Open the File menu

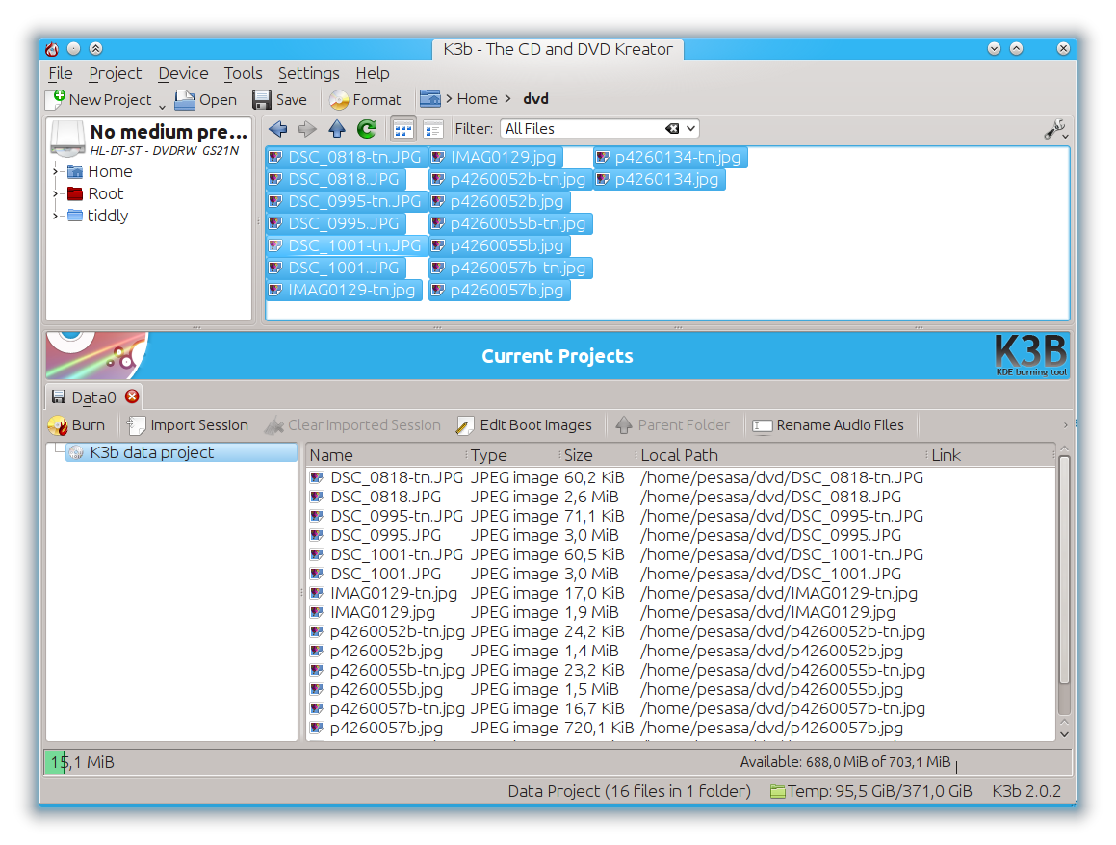pos(61,73)
